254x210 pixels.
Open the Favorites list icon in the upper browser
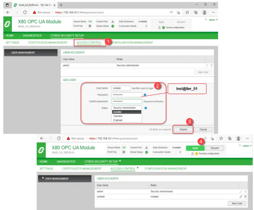(x=187, y=12)
